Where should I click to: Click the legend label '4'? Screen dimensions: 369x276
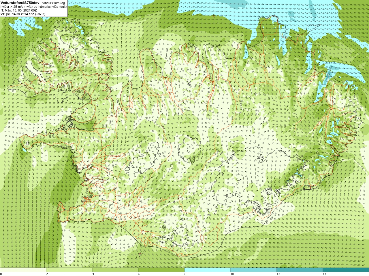(93, 274)
